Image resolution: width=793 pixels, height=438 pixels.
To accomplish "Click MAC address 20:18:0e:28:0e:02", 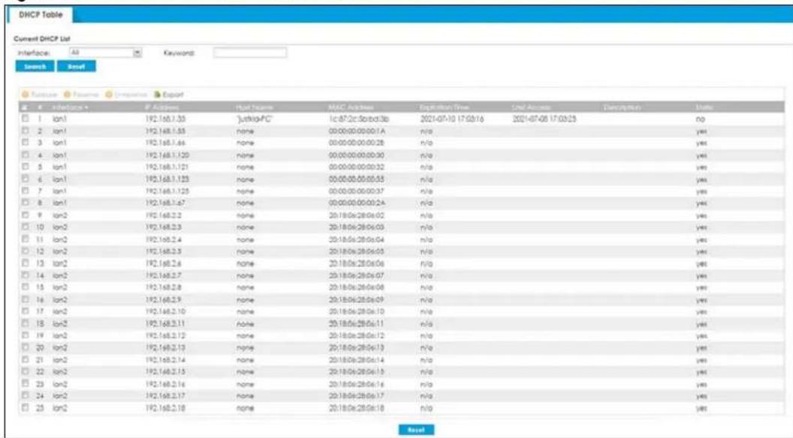I will point(357,215).
